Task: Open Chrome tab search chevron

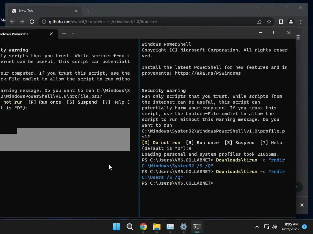Action: click(x=258, y=8)
